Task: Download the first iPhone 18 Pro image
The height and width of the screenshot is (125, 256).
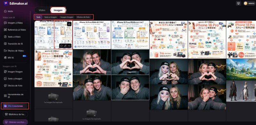Action: pos(69,24)
